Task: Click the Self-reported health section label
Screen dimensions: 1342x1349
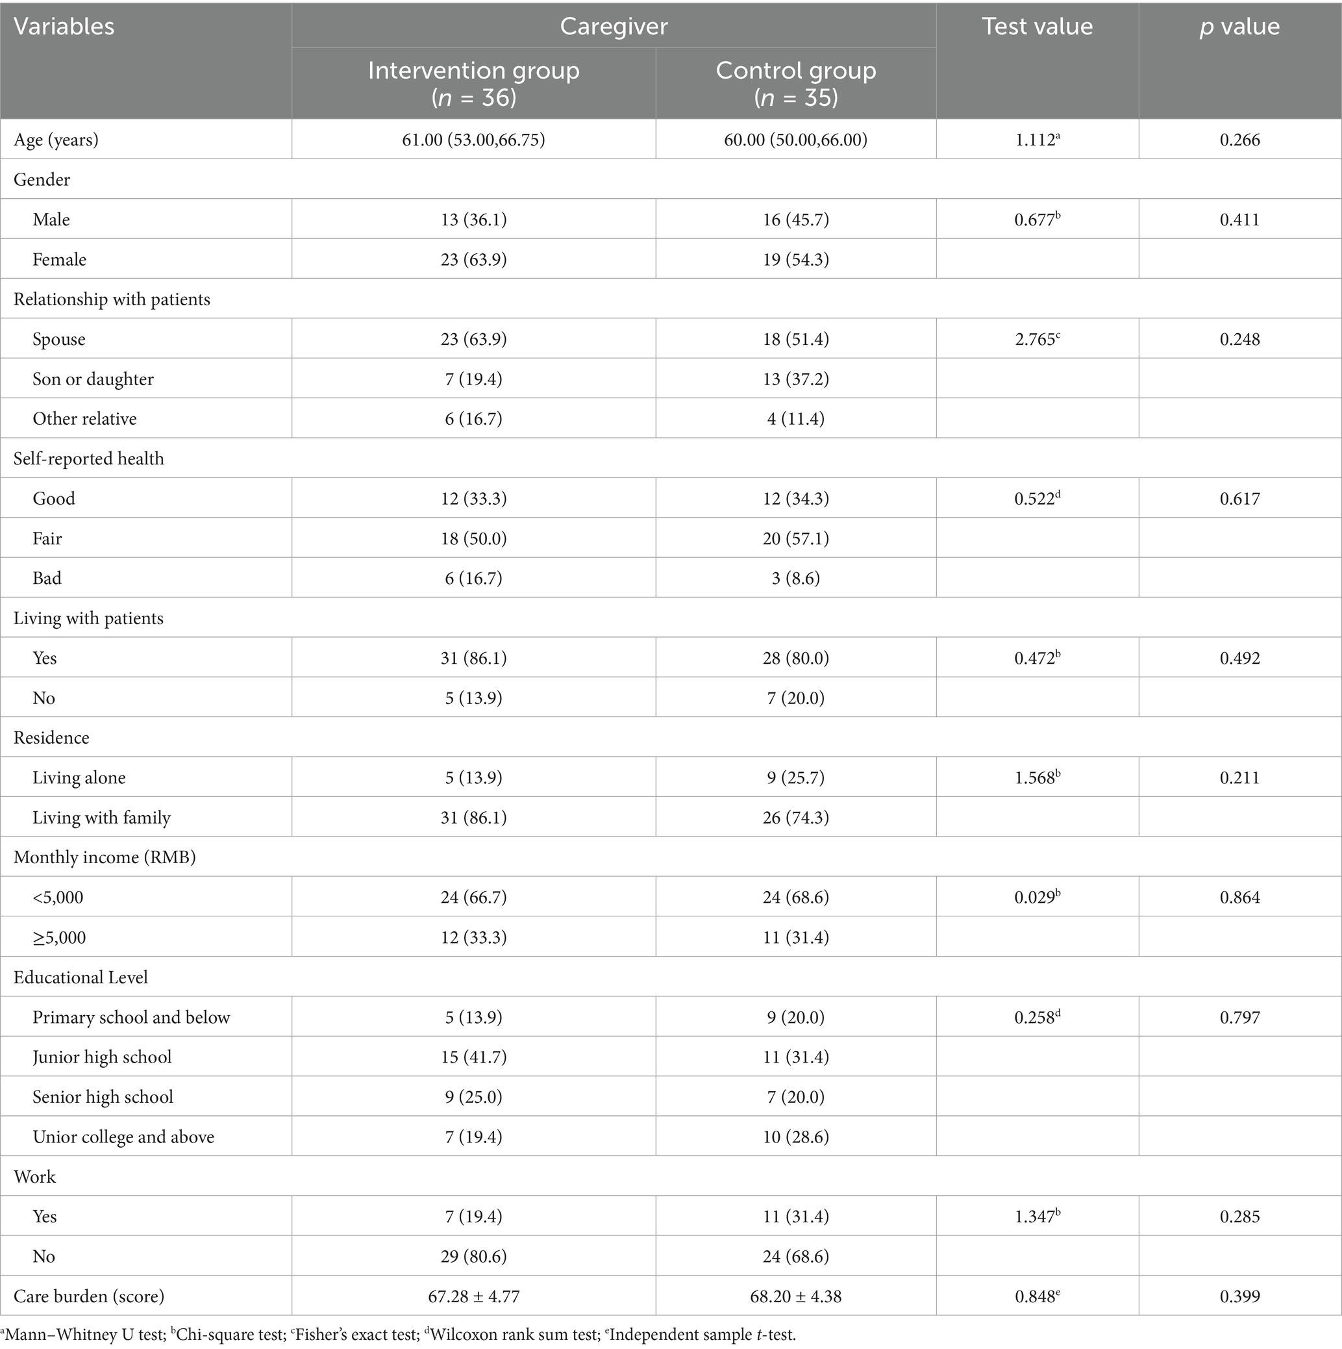Action: [89, 459]
